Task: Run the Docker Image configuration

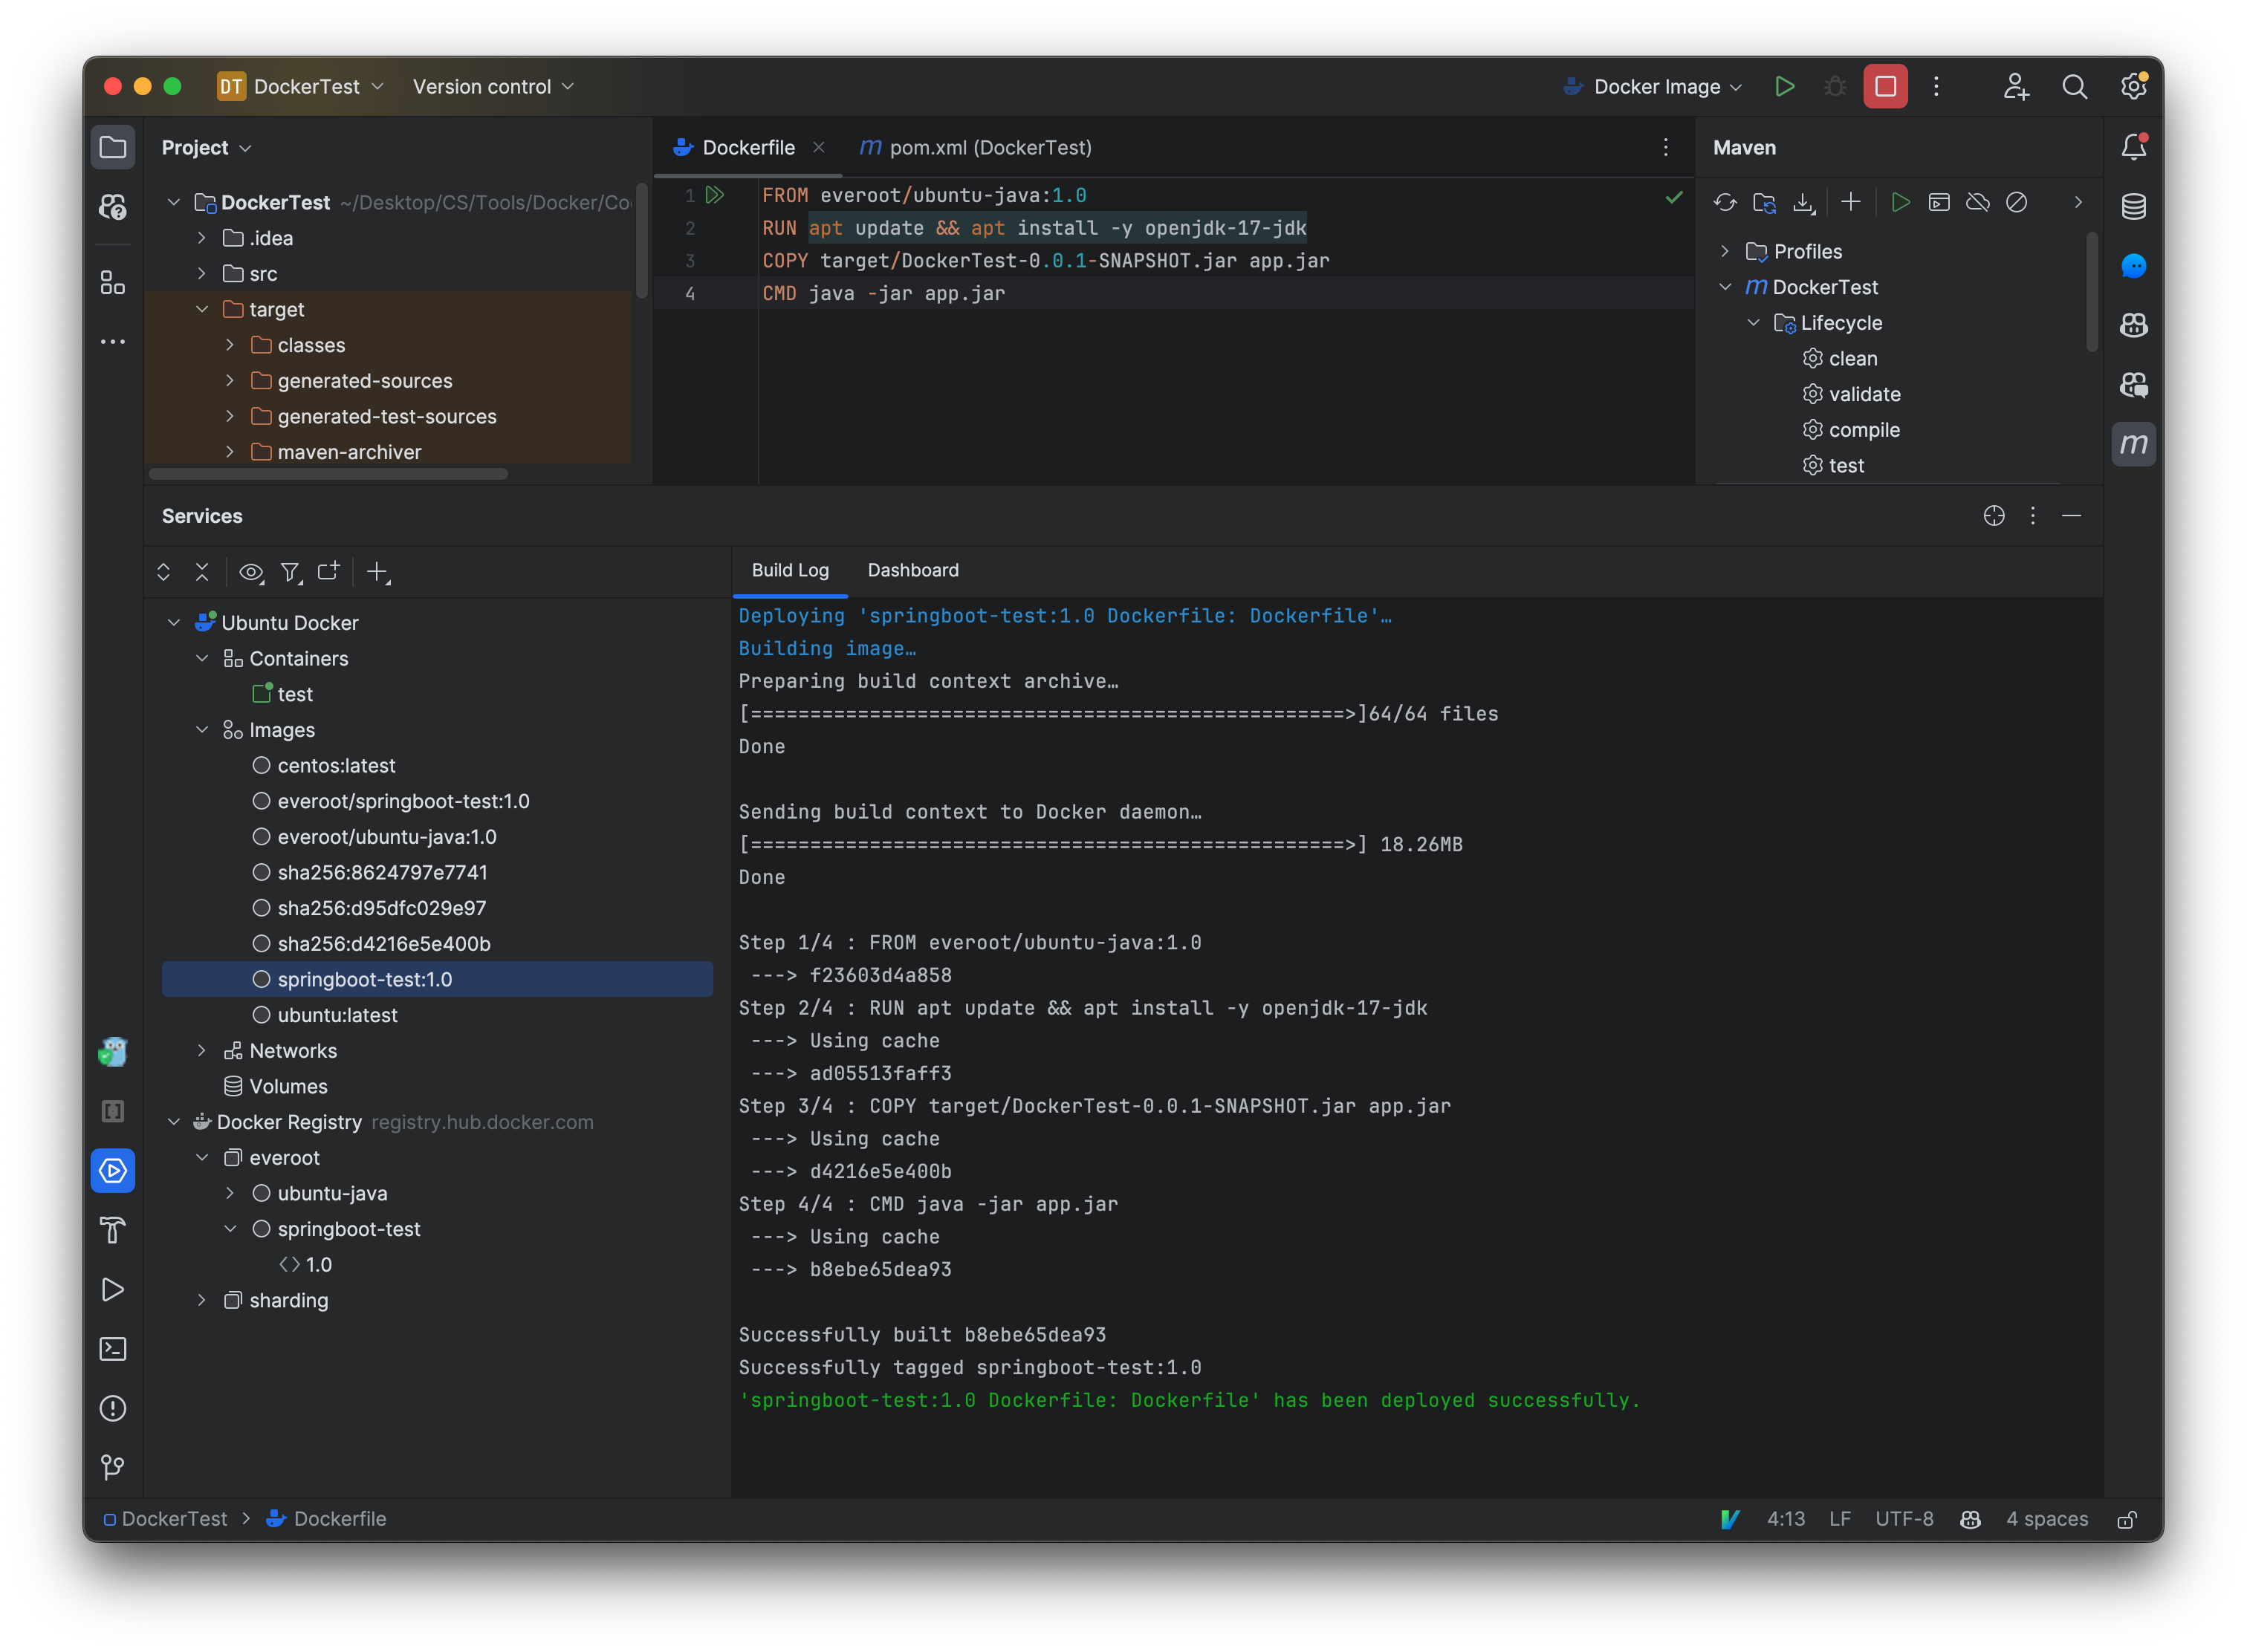Action: pos(1784,87)
